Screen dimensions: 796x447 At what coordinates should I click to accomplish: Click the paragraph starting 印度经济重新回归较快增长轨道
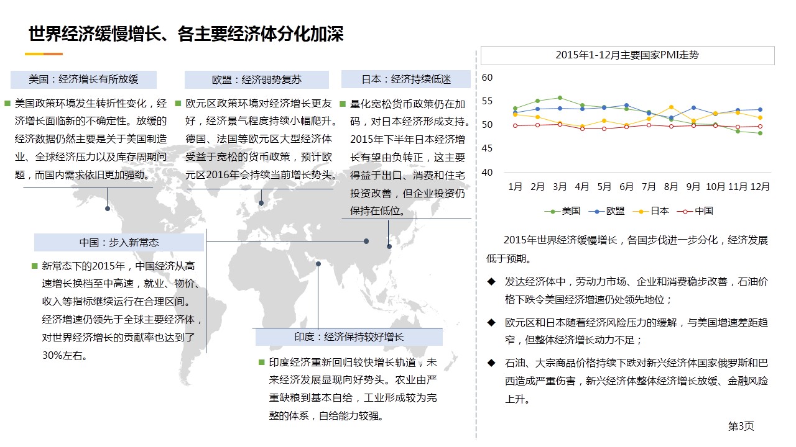(353, 389)
